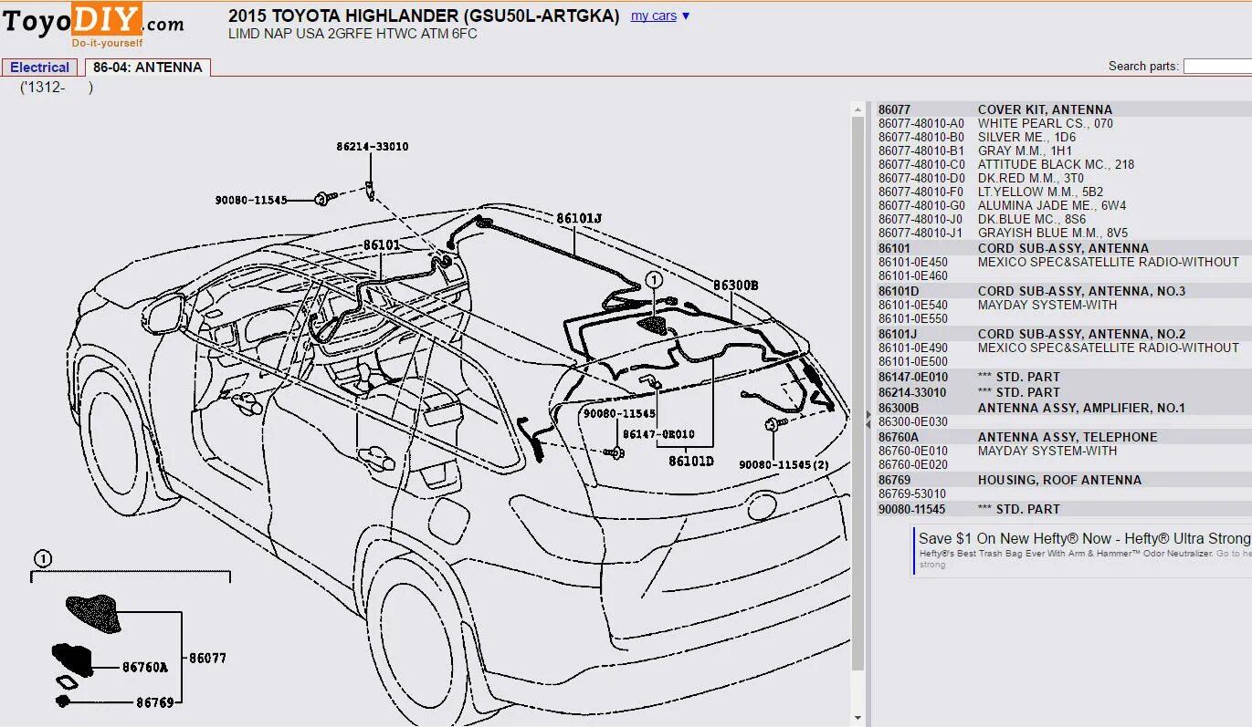Select the 86-04: ANTENNA tab

tap(148, 68)
